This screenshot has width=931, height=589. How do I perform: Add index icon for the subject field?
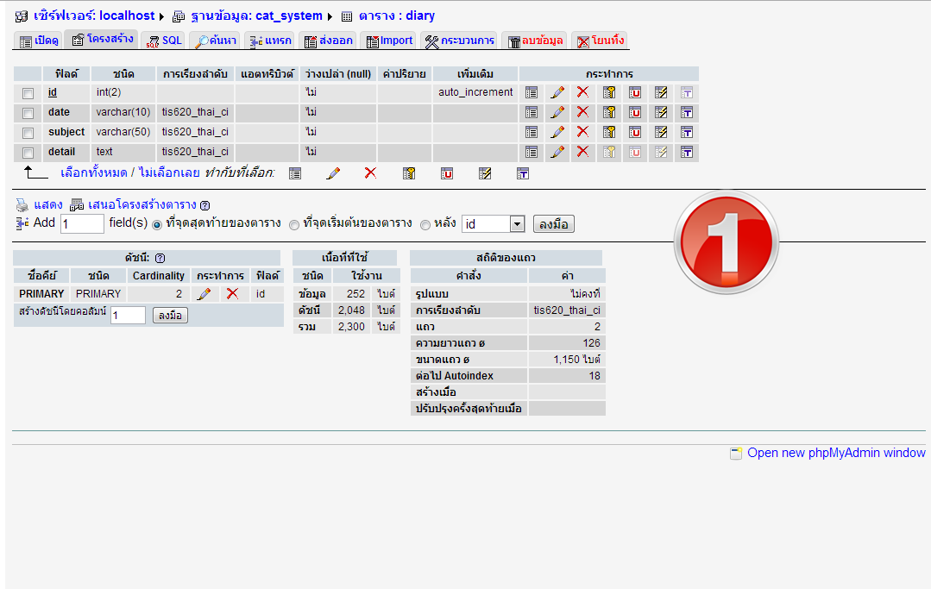[x=661, y=132]
